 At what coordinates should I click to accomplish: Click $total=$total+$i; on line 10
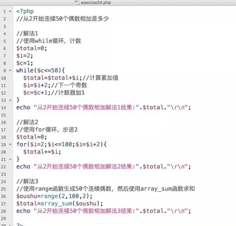53,78
